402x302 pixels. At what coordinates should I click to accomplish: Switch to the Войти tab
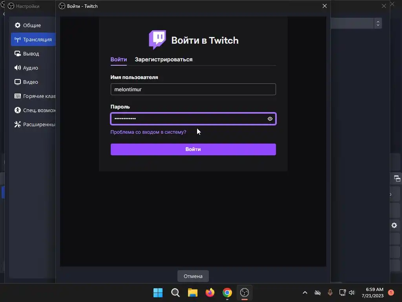click(x=119, y=60)
